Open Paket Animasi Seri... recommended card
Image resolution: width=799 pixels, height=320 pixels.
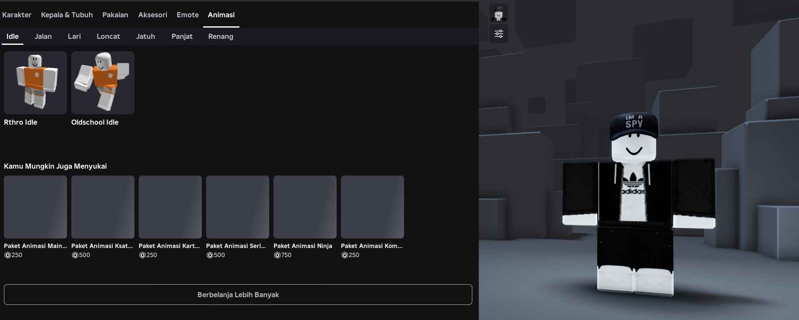238,207
